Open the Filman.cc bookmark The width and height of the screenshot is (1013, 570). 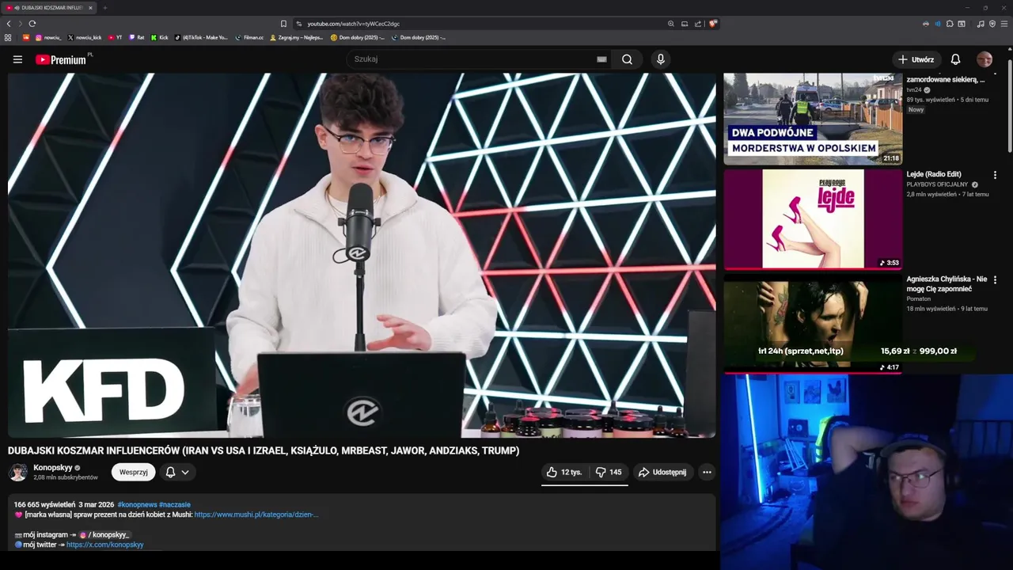pos(249,37)
